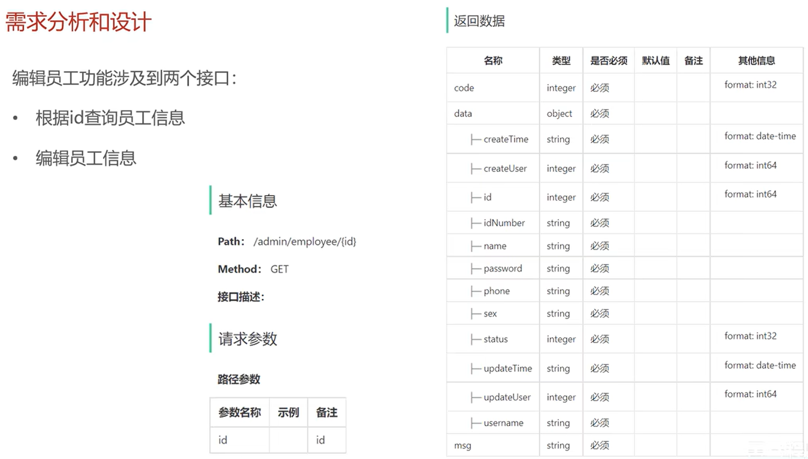
Task: Click the integer type of code row
Action: (561, 88)
